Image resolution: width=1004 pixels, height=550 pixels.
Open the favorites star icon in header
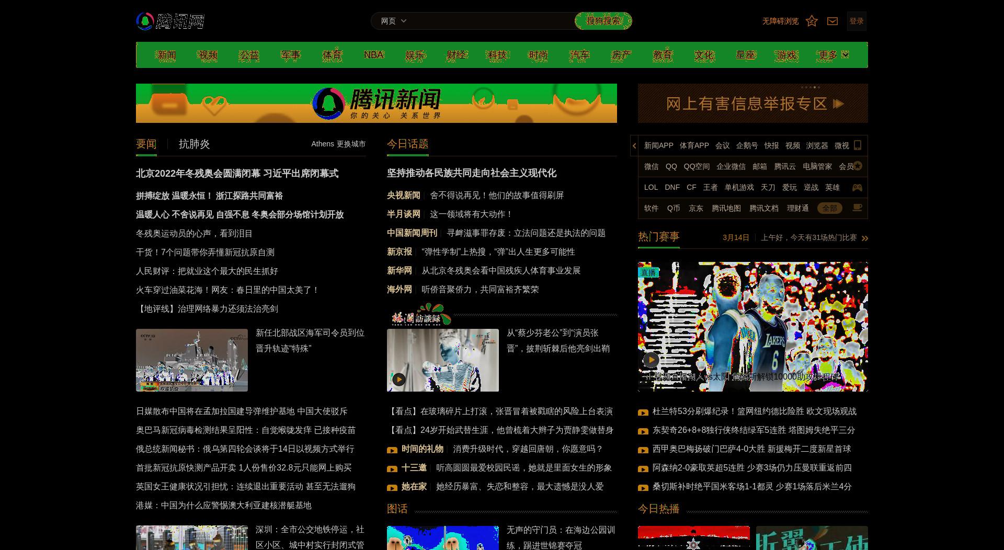tap(812, 21)
